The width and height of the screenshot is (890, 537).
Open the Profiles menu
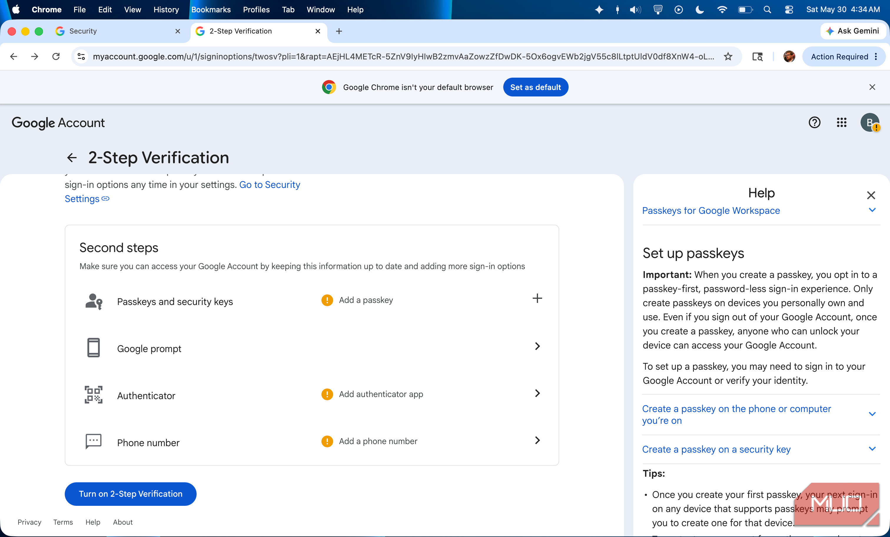pos(256,10)
